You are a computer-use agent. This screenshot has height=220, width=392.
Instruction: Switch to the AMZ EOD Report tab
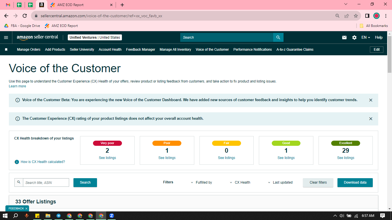pyautogui.click(x=82, y=5)
